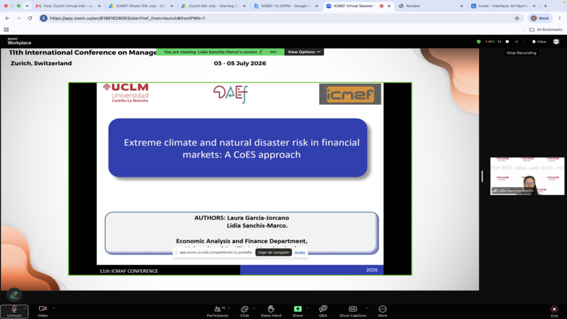Switch to ICMEF-12:35PM Google Docs tab
The height and width of the screenshot is (319, 567).
285,6
